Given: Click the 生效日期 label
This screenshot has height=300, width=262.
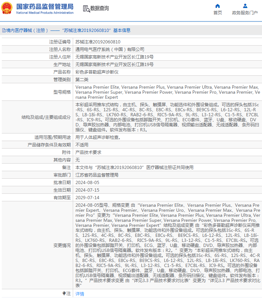Looking at the screenshot, I should coord(62,190).
